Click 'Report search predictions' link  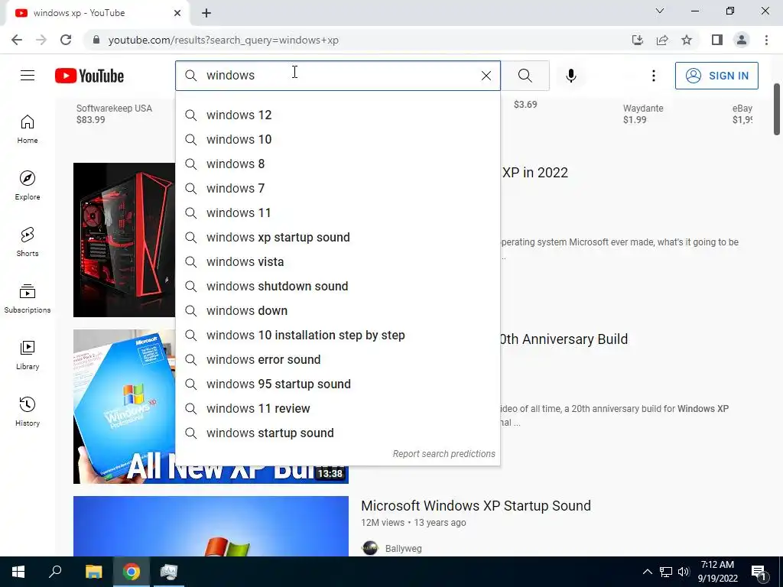click(x=444, y=454)
